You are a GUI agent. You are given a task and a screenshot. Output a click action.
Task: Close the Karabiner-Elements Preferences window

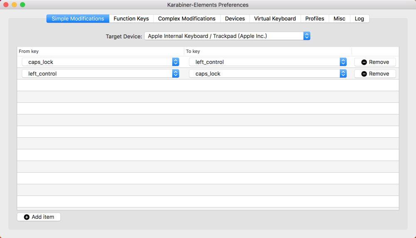pyautogui.click(x=6, y=5)
